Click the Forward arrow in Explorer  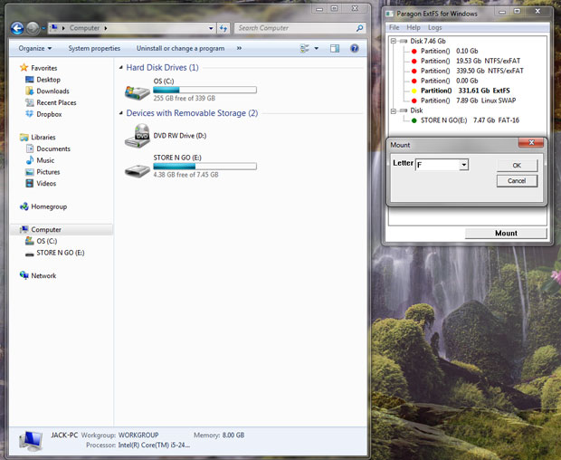coord(33,28)
